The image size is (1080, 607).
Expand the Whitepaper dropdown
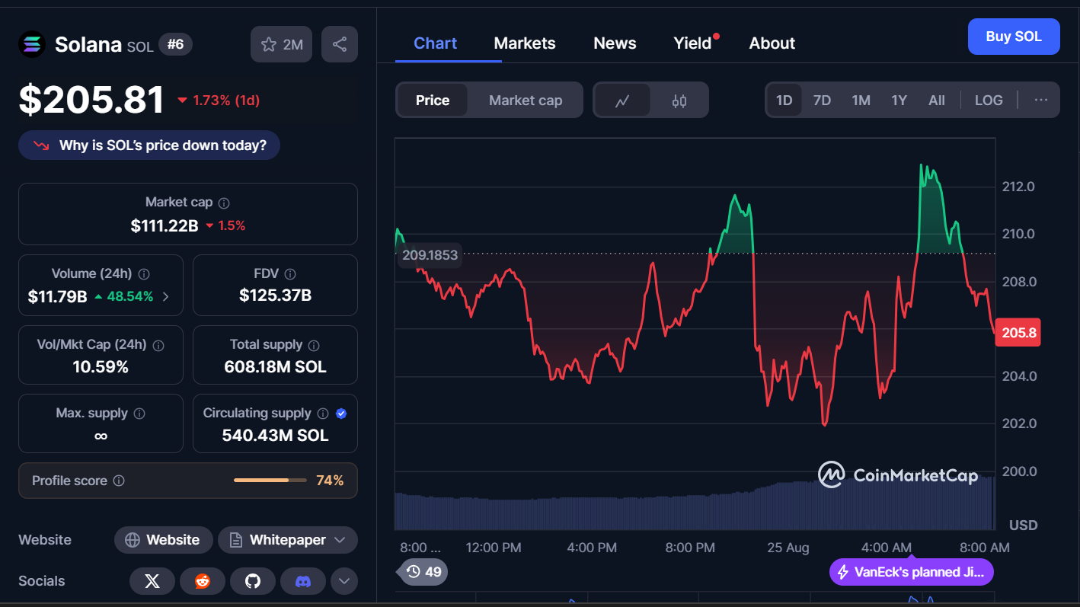(x=288, y=540)
